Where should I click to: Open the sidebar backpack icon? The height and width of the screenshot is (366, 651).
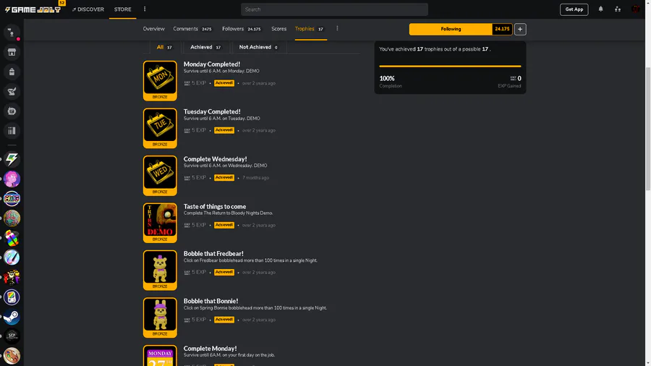(x=12, y=72)
